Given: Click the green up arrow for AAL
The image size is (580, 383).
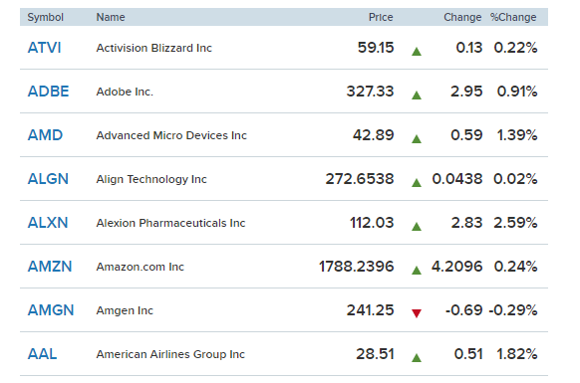Looking at the screenshot, I should (x=417, y=357).
